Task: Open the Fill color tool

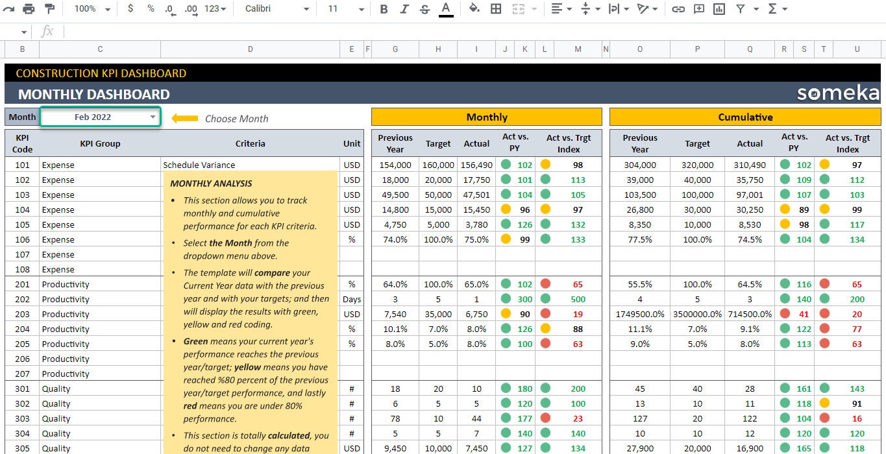Action: (473, 9)
